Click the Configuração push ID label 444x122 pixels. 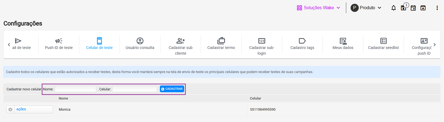point(422,50)
